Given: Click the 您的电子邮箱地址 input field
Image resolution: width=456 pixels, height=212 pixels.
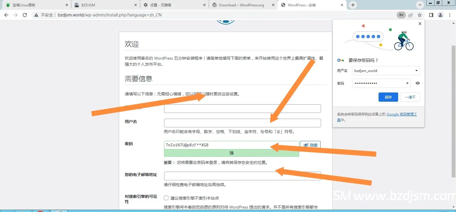Looking at the screenshot, I should click(242, 176).
